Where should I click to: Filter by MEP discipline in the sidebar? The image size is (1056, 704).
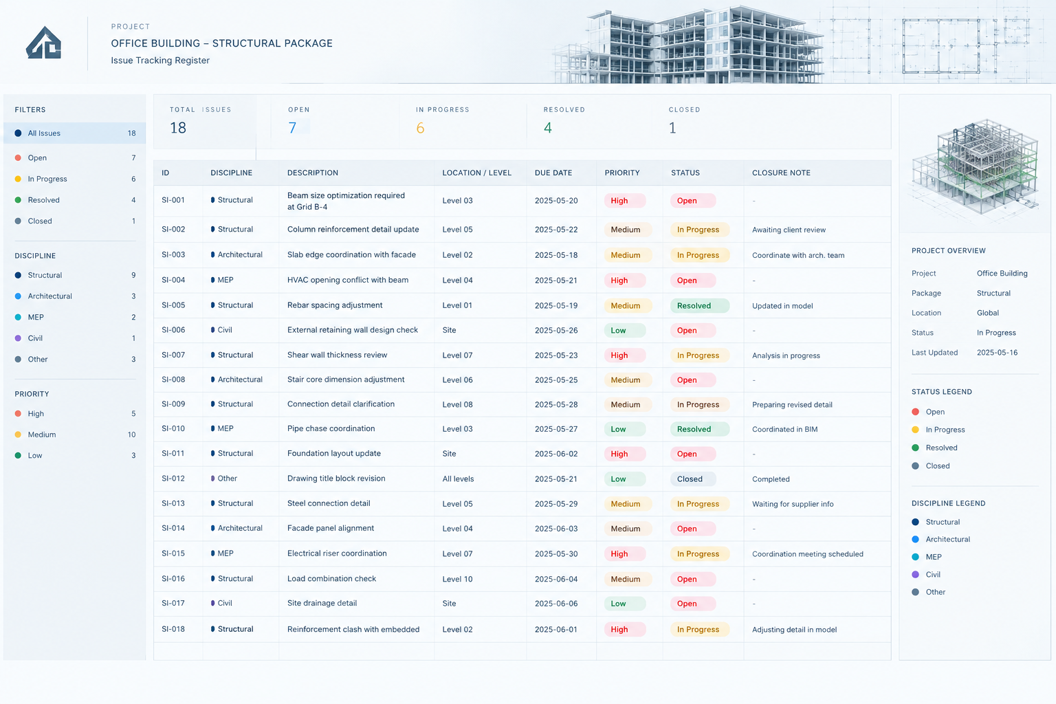point(74,318)
